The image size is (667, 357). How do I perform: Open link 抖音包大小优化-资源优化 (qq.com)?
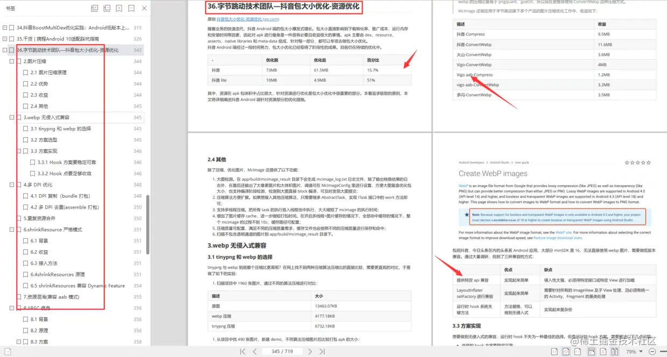[248, 19]
